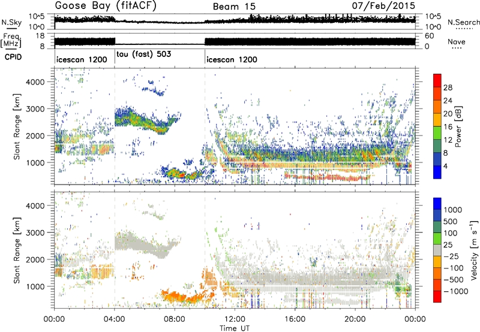
Task: Click the 'Freq. [MHz]' axis label
Action: click(11, 40)
